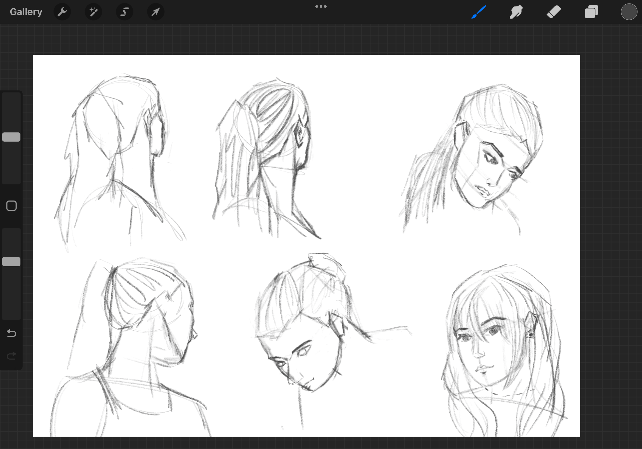Activate the Selection tool
Screen dimensions: 642x449
tap(124, 12)
